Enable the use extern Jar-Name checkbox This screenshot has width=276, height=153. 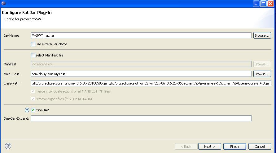[x=33, y=44]
